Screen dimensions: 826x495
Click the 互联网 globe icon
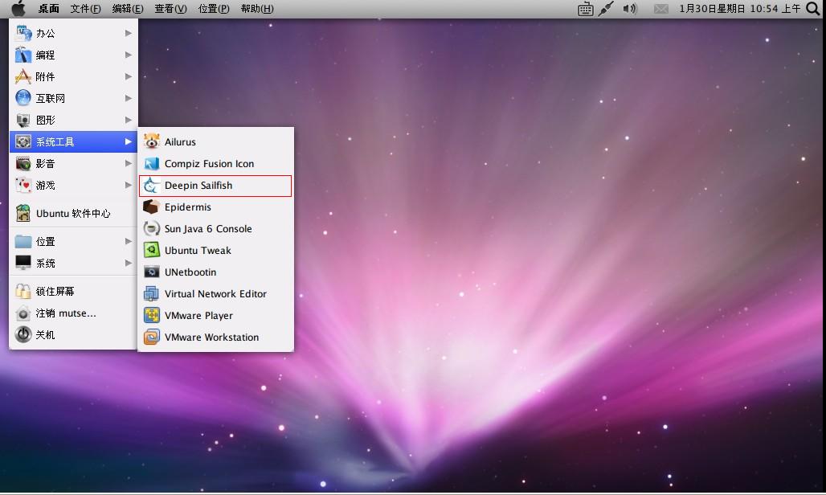(x=23, y=98)
